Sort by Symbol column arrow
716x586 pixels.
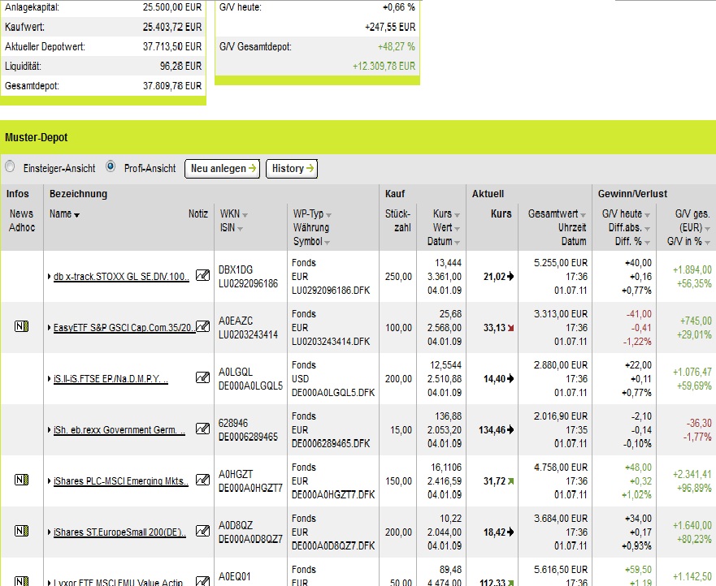pyautogui.click(x=327, y=242)
